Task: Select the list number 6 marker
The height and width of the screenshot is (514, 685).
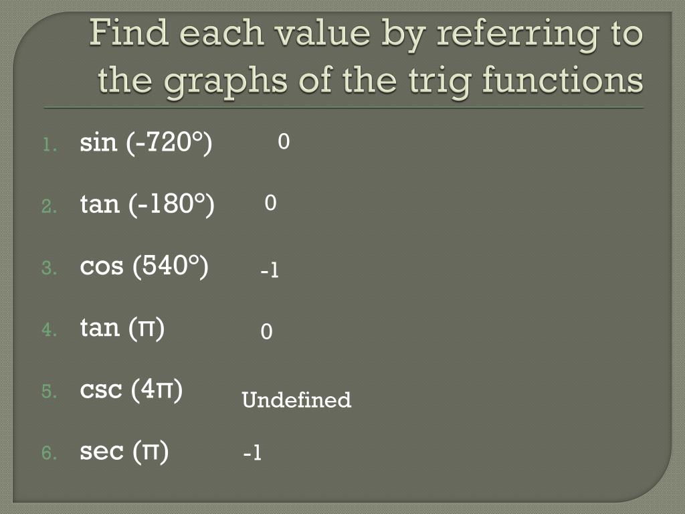Action: [x=48, y=454]
